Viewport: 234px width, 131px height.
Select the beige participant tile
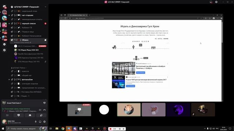coord(129,110)
